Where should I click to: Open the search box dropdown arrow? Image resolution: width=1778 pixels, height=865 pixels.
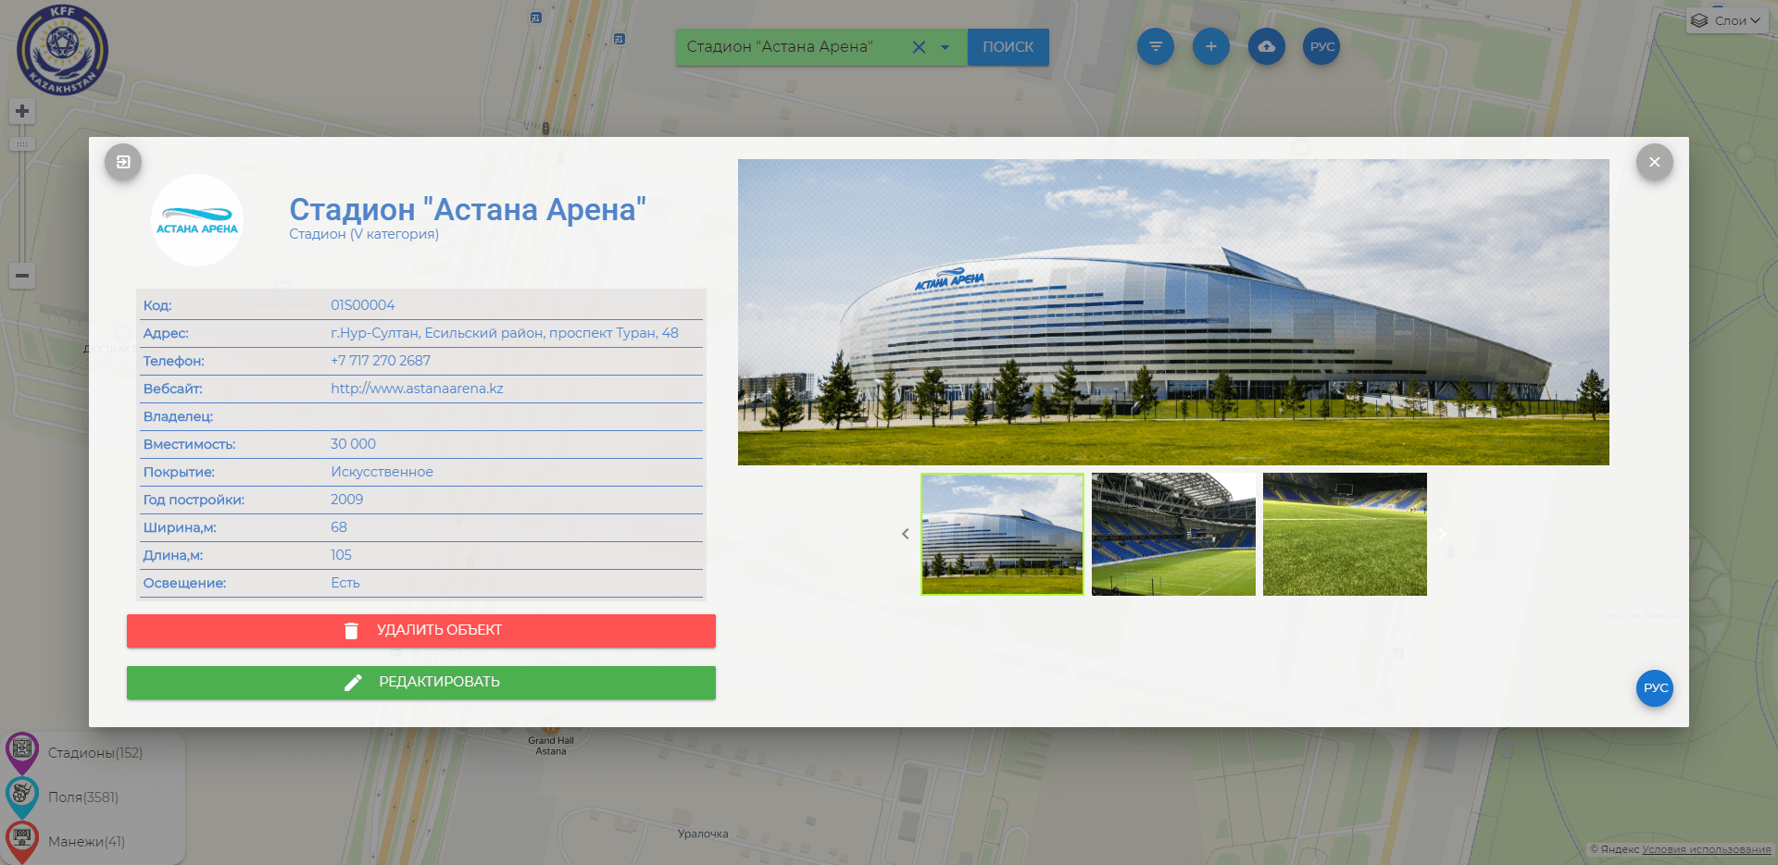(945, 47)
